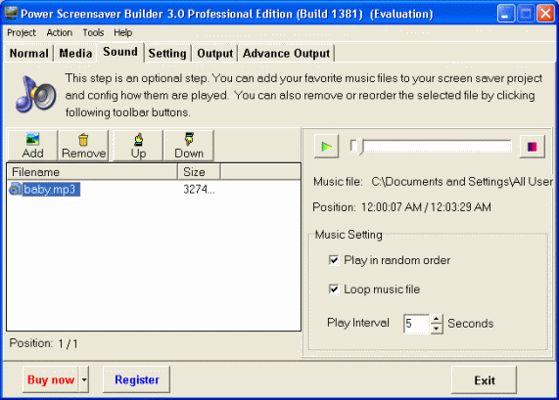Click the mp3 file icon beside baby.mp3
Viewport: 559px width, 400px height.
pos(16,189)
